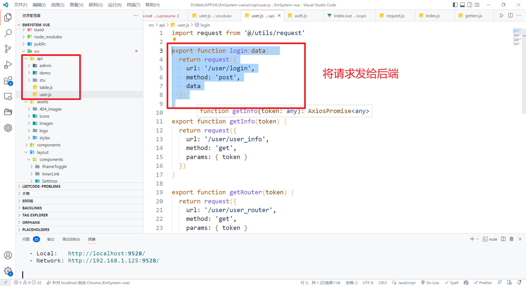Open the Run and Debug view
The height and width of the screenshot is (286, 526).
click(x=8, y=65)
